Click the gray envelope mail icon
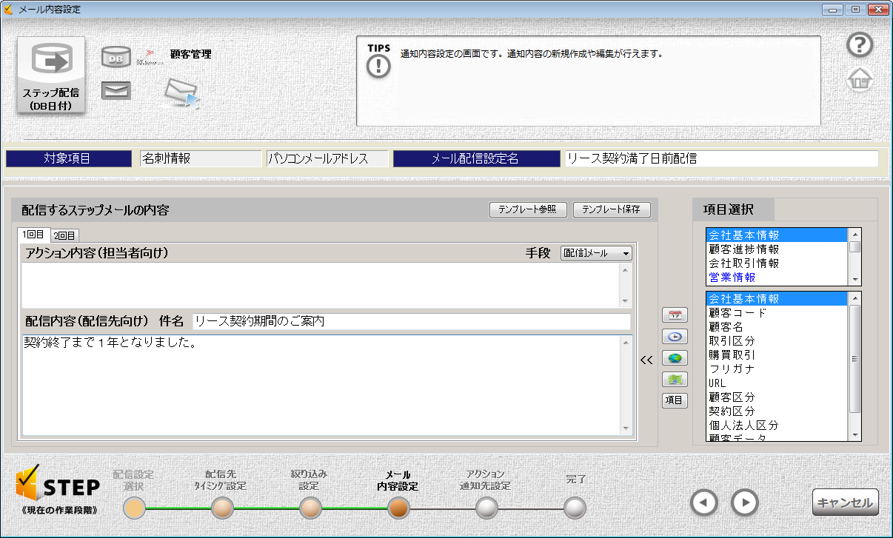Image resolution: width=893 pixels, height=538 pixels. point(116,90)
